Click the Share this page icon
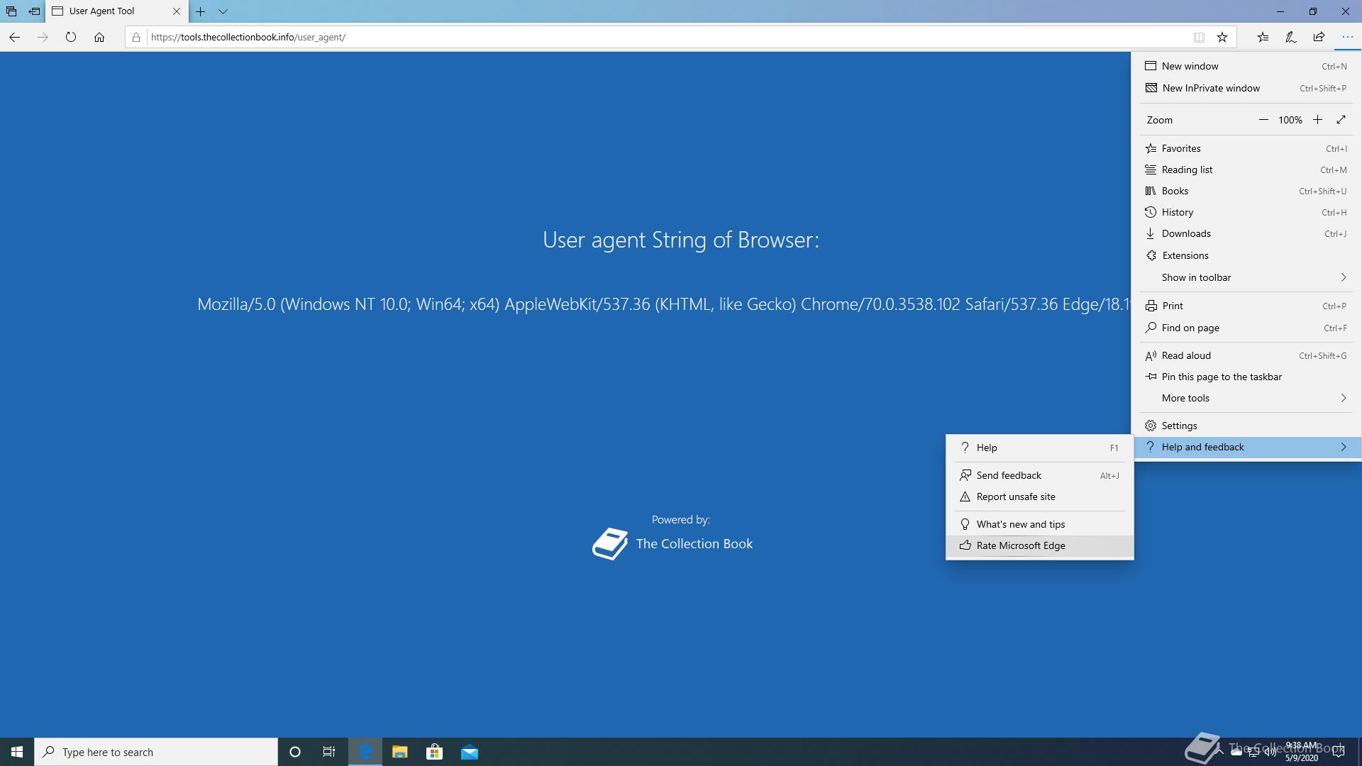This screenshot has width=1362, height=766. (x=1319, y=37)
